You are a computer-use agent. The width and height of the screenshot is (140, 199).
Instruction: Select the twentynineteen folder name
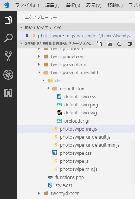67,56
